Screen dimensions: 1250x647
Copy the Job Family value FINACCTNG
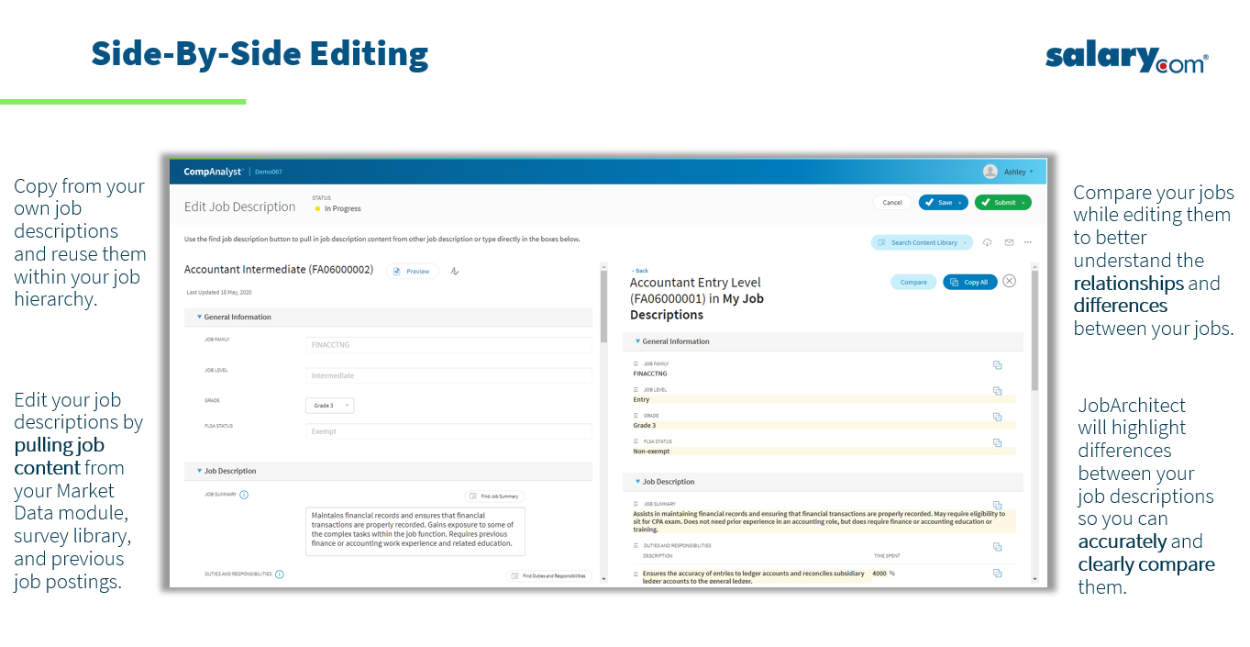pyautogui.click(x=997, y=365)
